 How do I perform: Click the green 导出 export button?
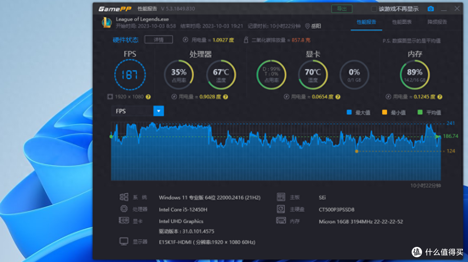tap(342, 9)
